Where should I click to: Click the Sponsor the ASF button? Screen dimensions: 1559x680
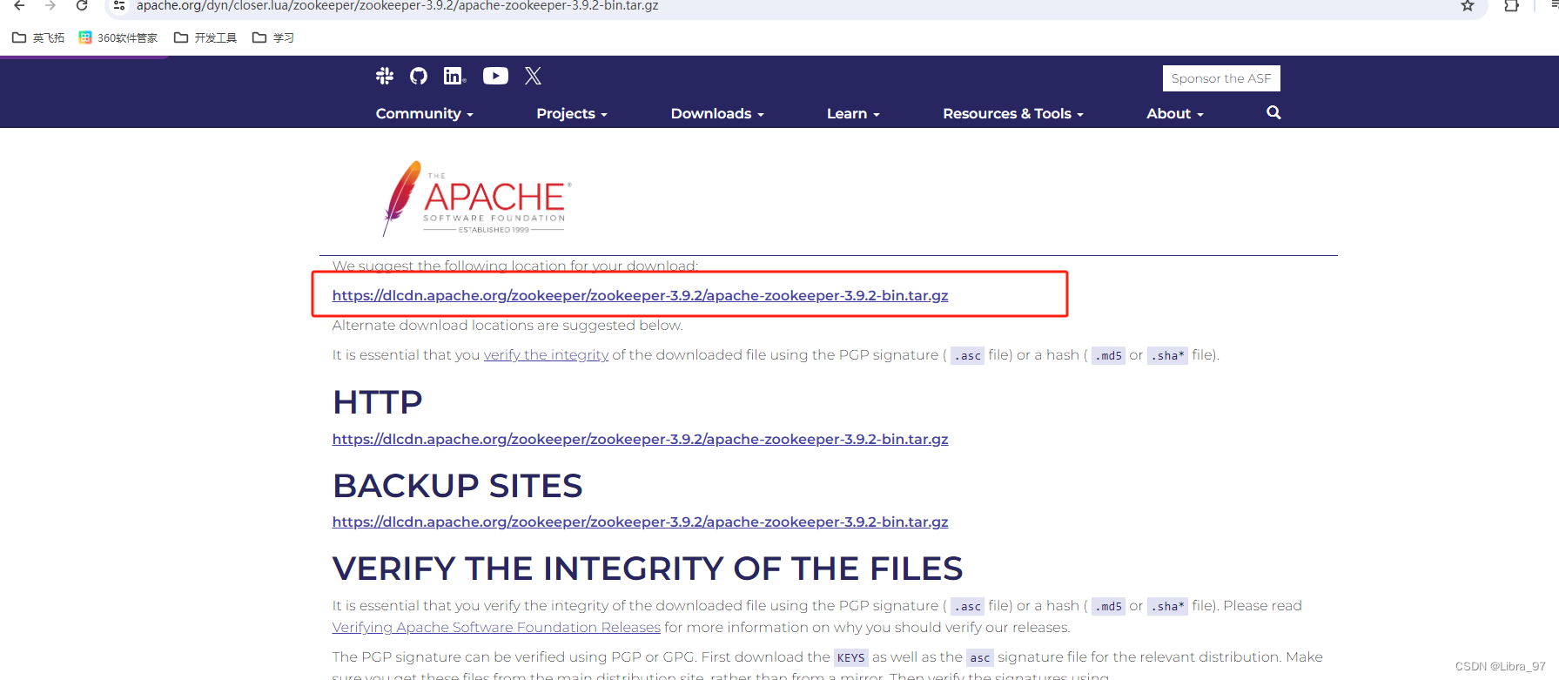(1221, 78)
